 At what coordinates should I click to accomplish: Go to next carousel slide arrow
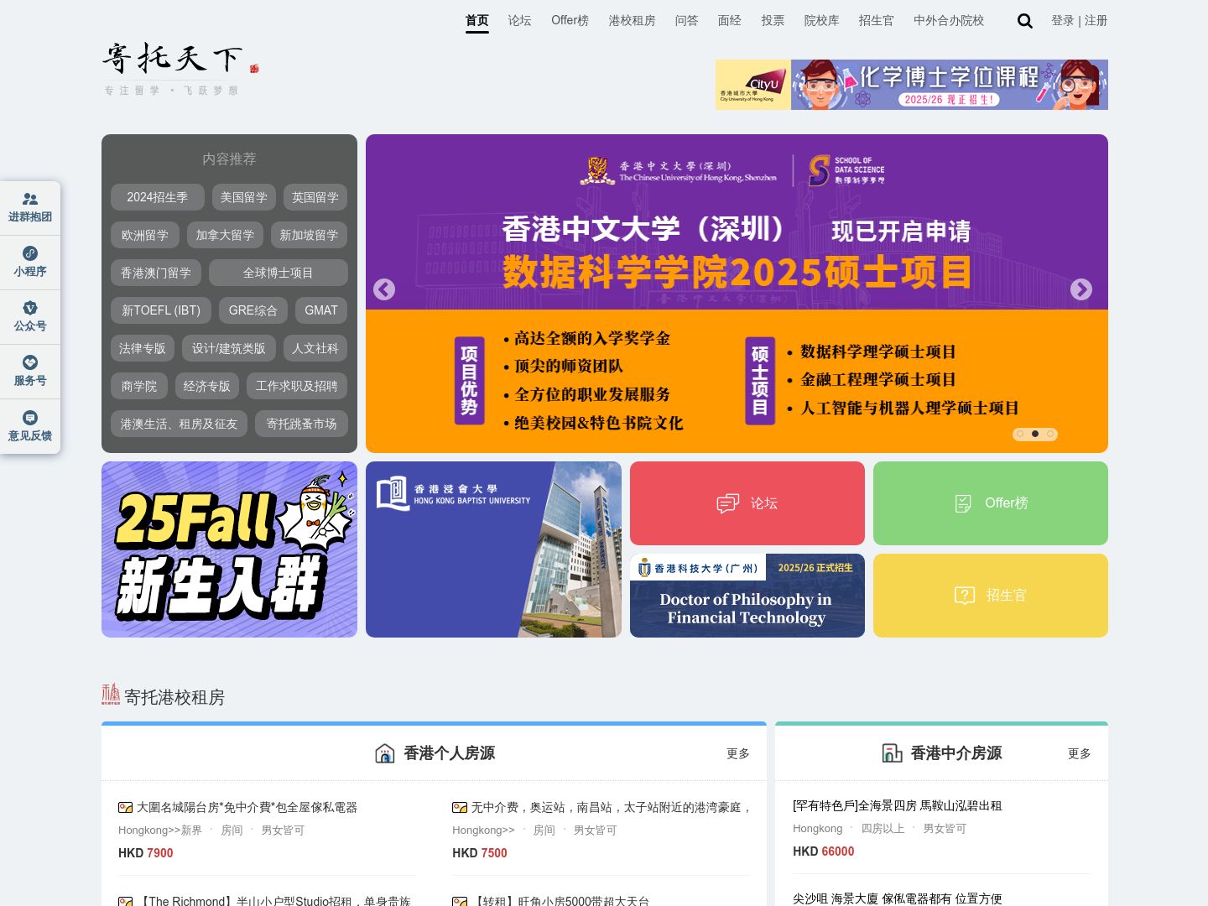tap(1081, 289)
